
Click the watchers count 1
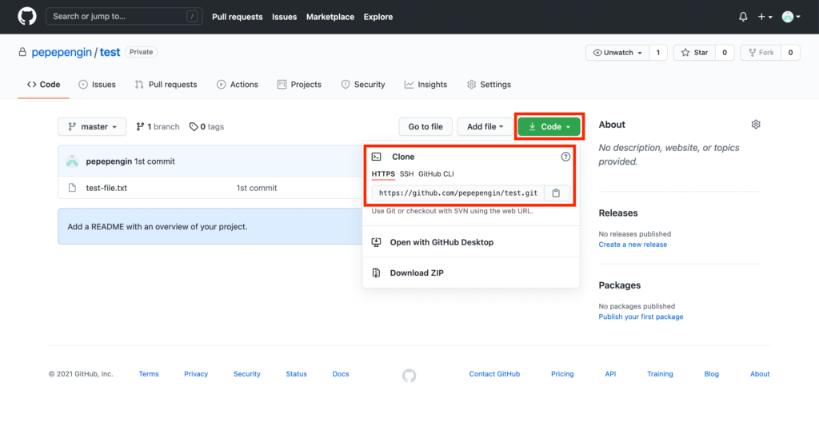click(x=658, y=53)
